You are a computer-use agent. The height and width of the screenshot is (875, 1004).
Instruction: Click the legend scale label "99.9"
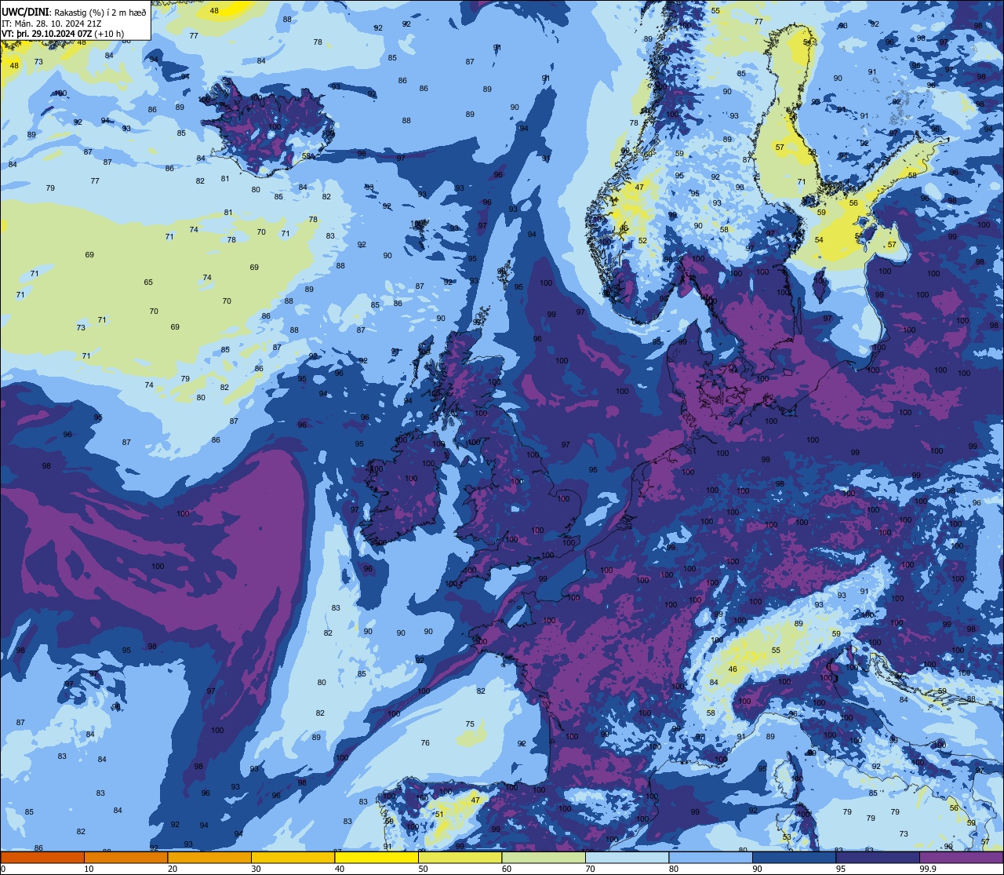coord(929,869)
